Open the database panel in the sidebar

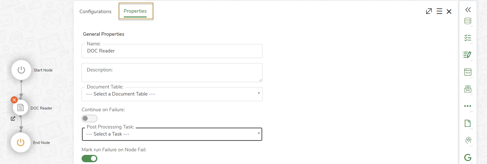pos(468,21)
